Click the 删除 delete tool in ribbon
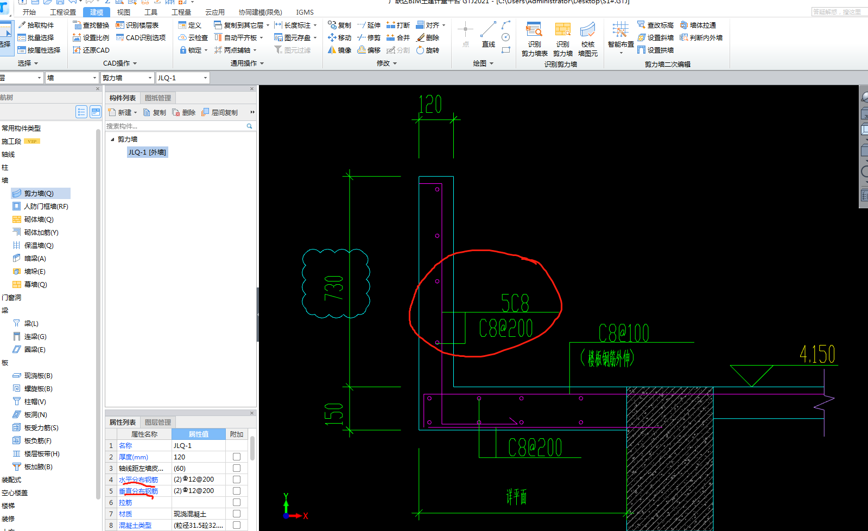The height and width of the screenshot is (531, 868). pos(428,37)
